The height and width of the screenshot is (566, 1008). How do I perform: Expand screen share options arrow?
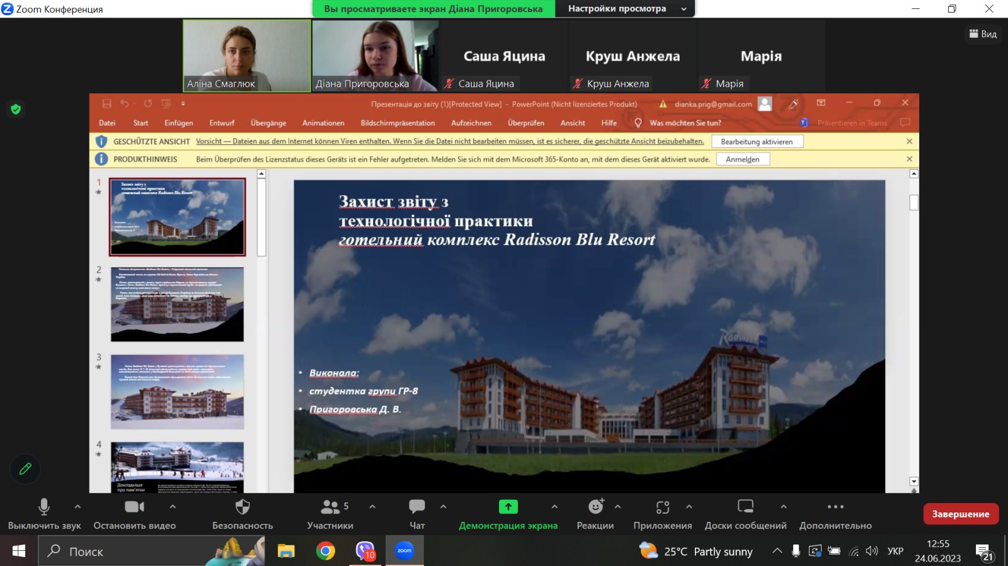coord(554,506)
